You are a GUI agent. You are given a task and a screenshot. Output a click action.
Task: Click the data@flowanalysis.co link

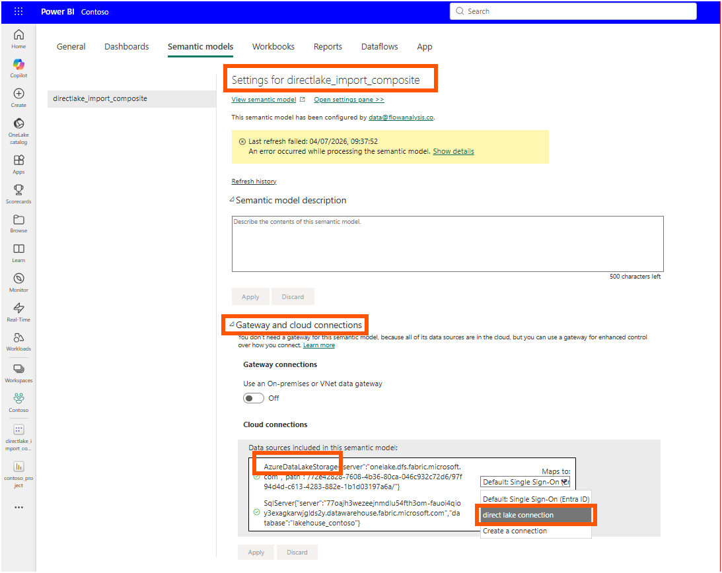click(401, 118)
